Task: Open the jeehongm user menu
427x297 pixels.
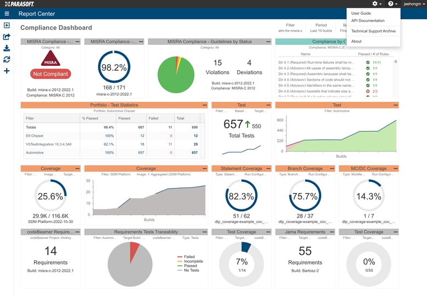Action: pyautogui.click(x=414, y=4)
